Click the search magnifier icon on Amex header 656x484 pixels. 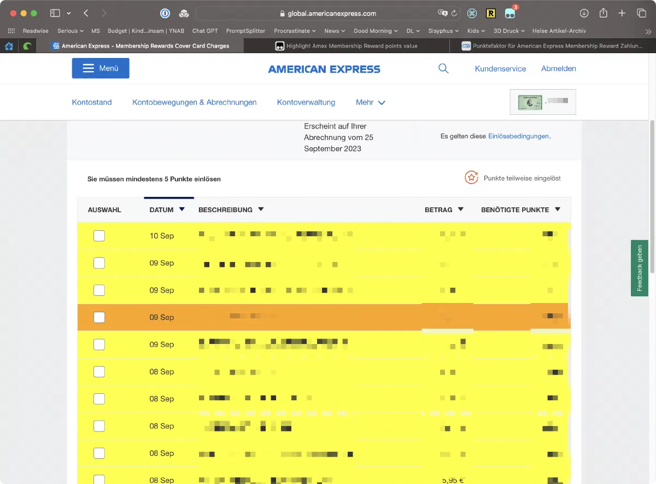(x=443, y=68)
